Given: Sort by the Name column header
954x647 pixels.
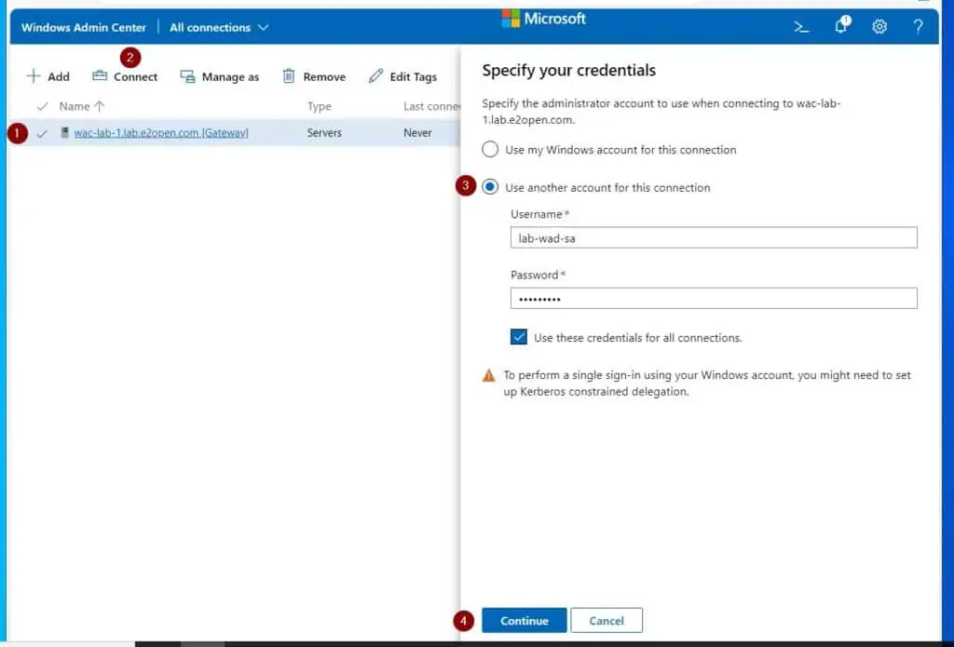Looking at the screenshot, I should pyautogui.click(x=82, y=106).
